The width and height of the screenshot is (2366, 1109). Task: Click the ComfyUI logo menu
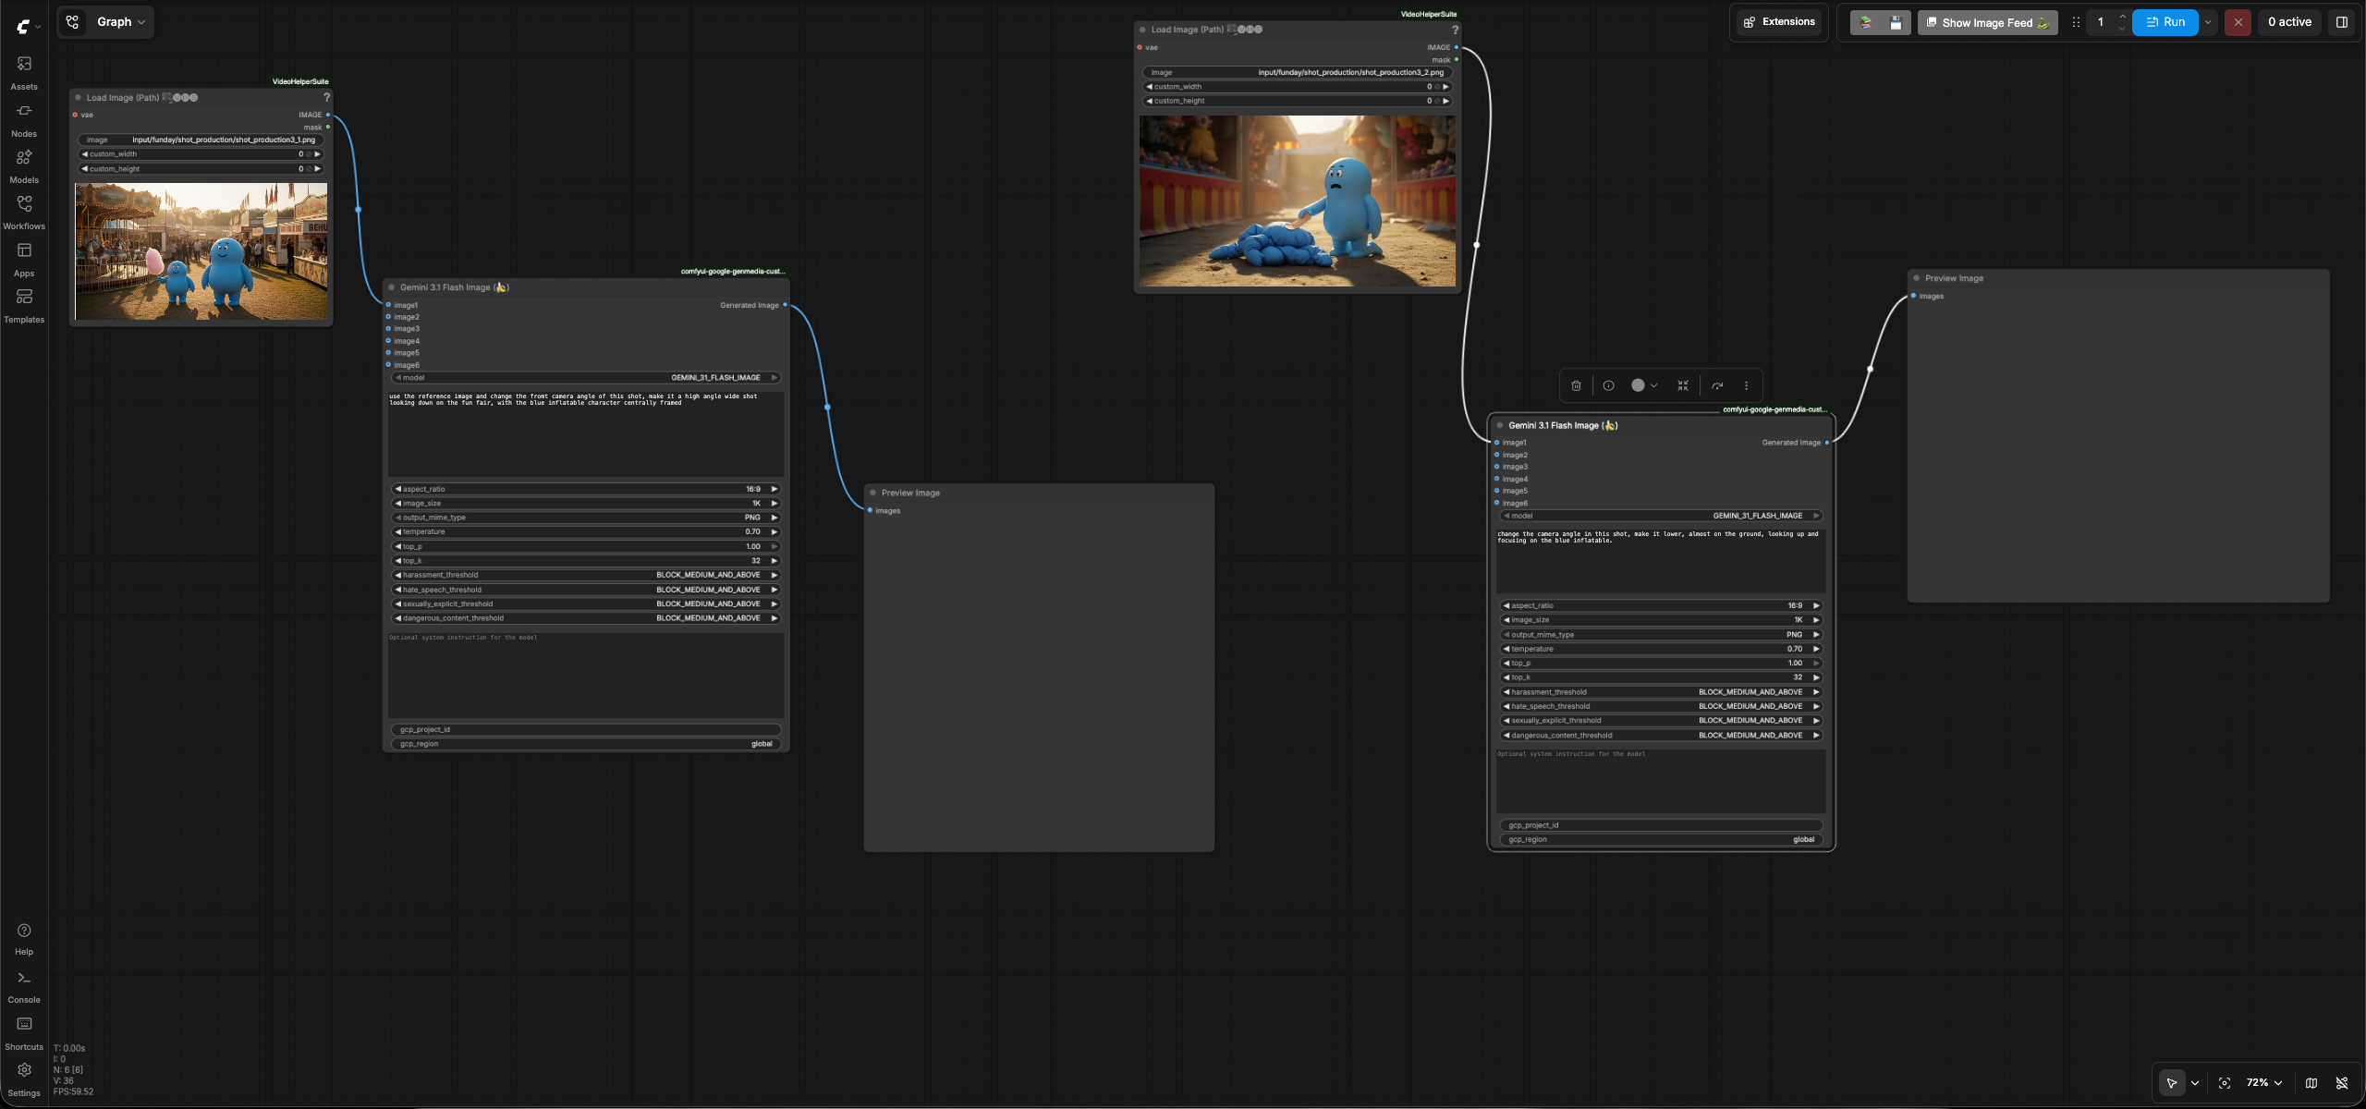tap(28, 27)
